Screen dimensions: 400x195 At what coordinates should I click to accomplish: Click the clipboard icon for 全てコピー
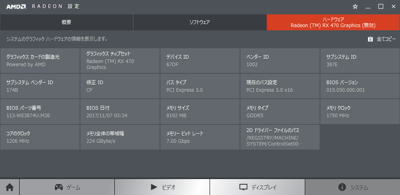[370, 39]
